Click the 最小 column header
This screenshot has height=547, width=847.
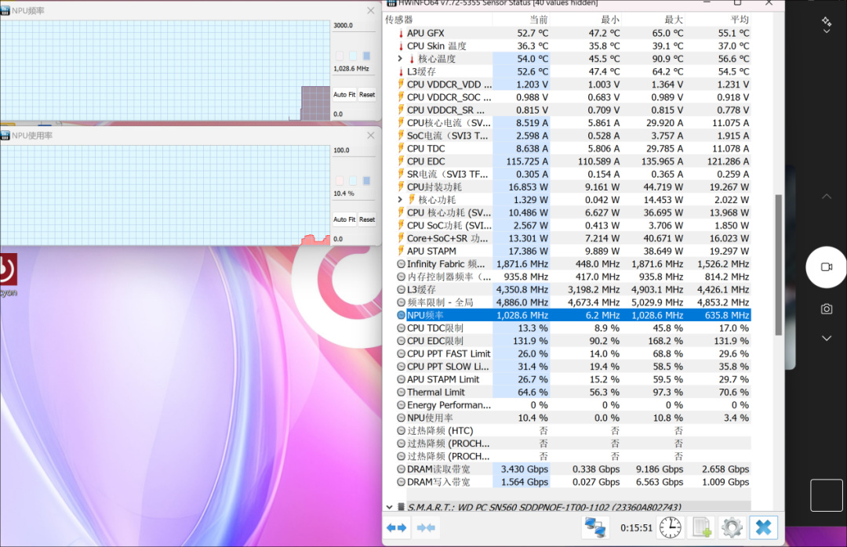click(586, 20)
